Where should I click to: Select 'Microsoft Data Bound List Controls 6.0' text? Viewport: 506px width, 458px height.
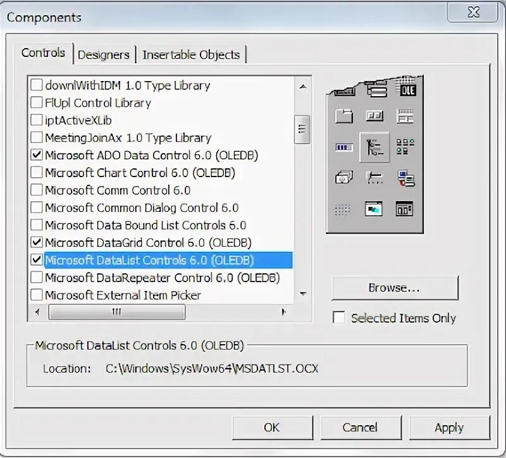(145, 225)
